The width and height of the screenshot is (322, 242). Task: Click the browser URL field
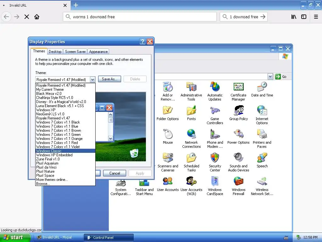(x=140, y=17)
